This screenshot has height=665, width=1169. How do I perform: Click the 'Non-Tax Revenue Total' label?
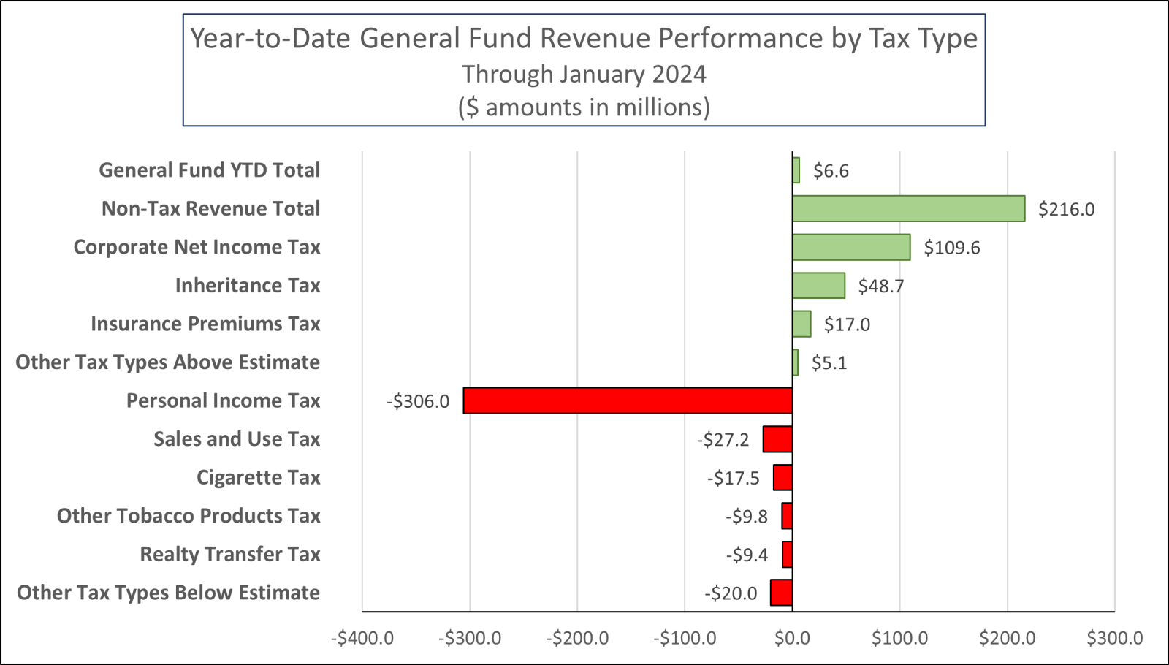point(211,209)
